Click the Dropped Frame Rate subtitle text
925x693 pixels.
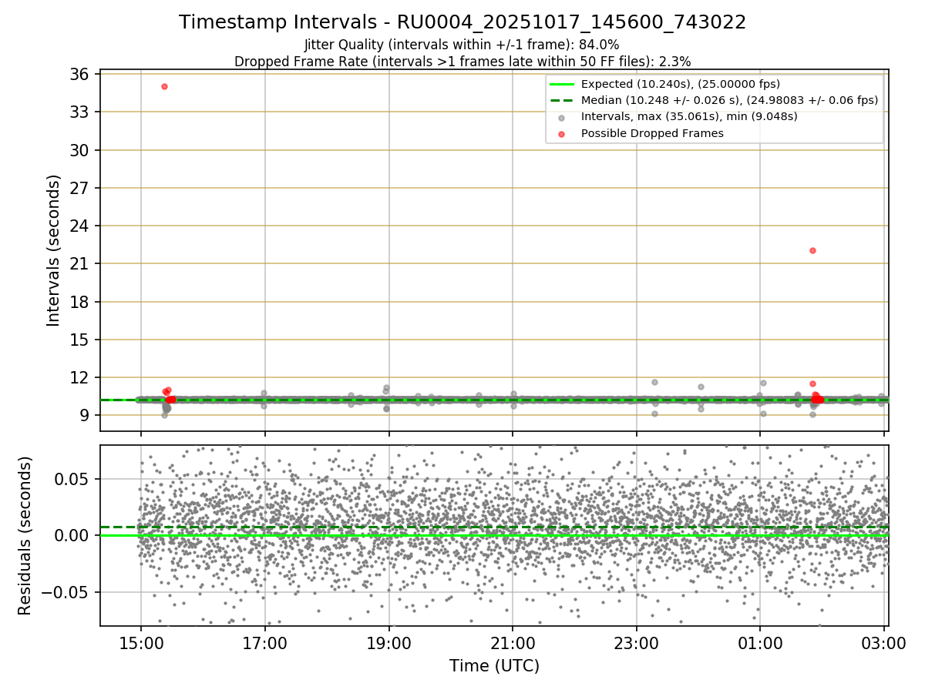point(462,61)
